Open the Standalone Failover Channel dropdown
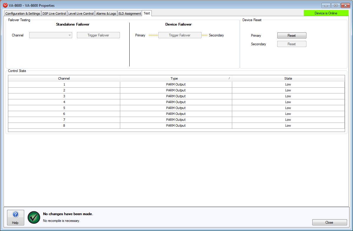 tap(51, 35)
